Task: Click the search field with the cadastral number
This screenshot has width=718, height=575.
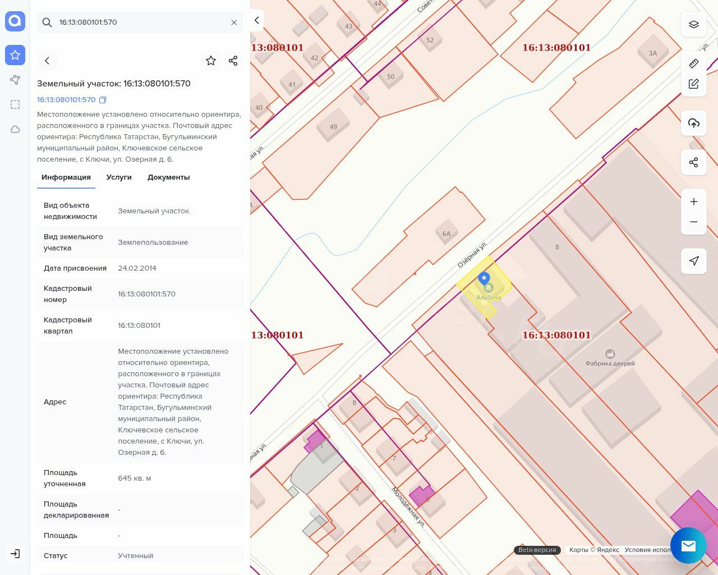Action: point(140,22)
